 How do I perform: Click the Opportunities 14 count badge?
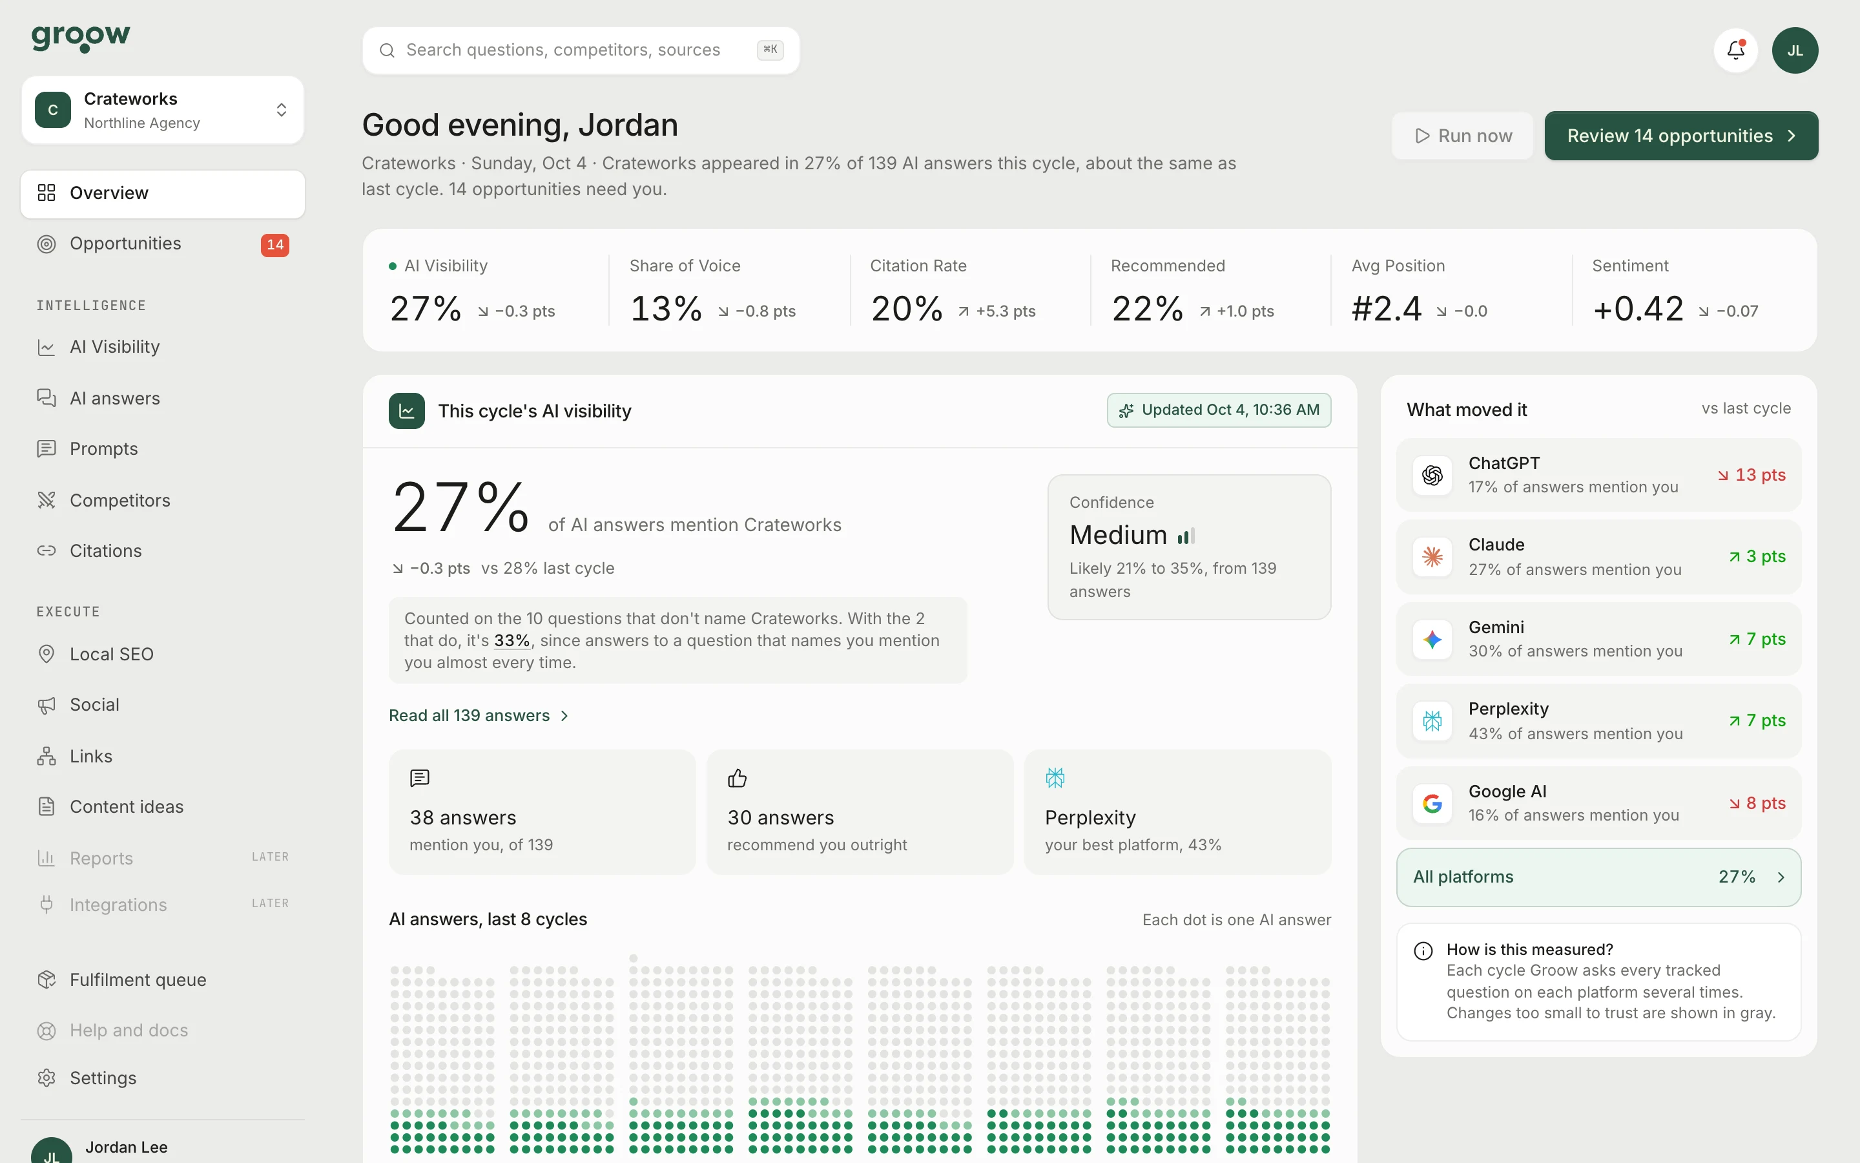point(275,245)
